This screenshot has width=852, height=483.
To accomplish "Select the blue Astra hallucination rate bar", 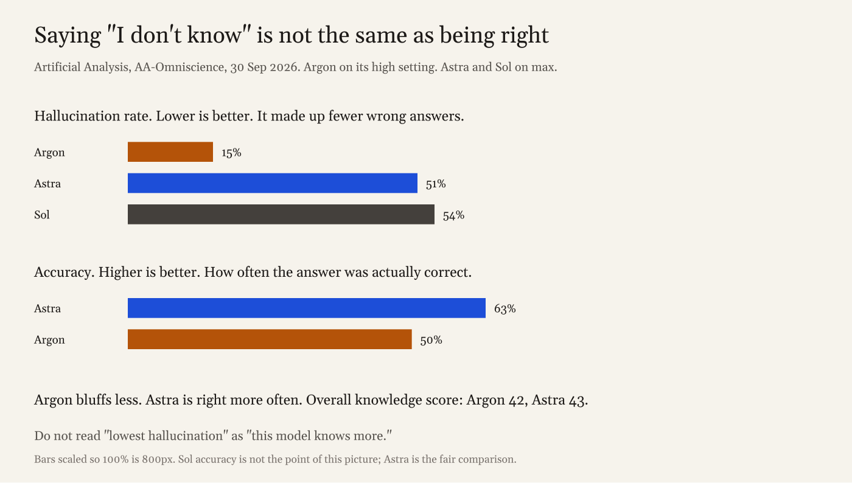I will 273,183.
